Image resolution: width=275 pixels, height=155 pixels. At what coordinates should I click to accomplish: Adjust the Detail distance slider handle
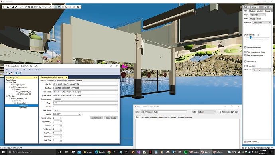point(251,38)
